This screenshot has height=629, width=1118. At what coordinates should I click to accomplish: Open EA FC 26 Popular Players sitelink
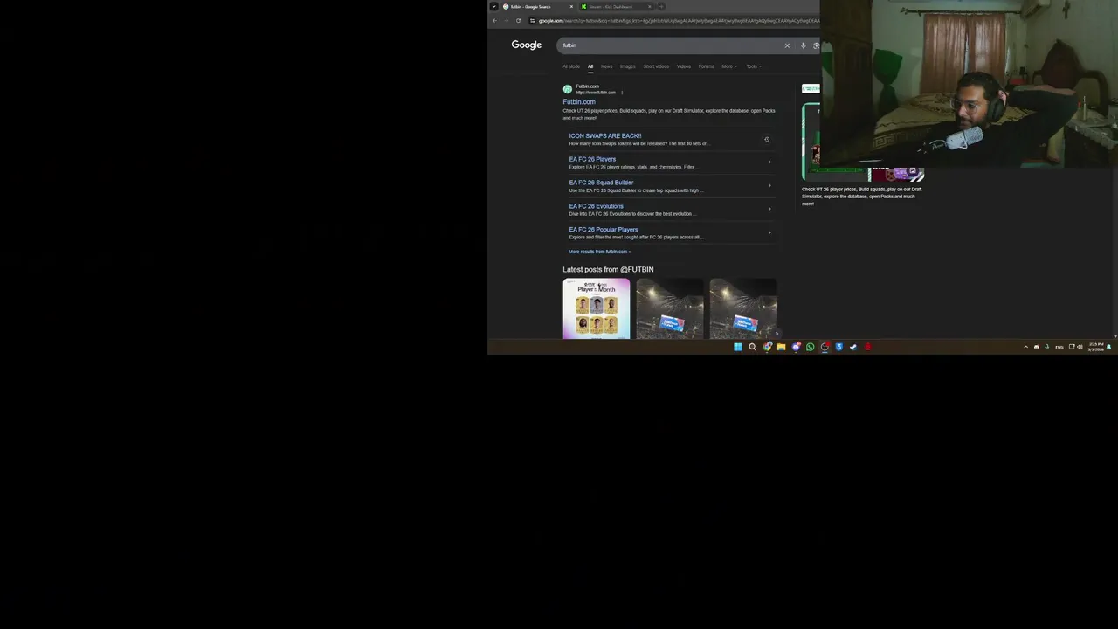point(604,230)
